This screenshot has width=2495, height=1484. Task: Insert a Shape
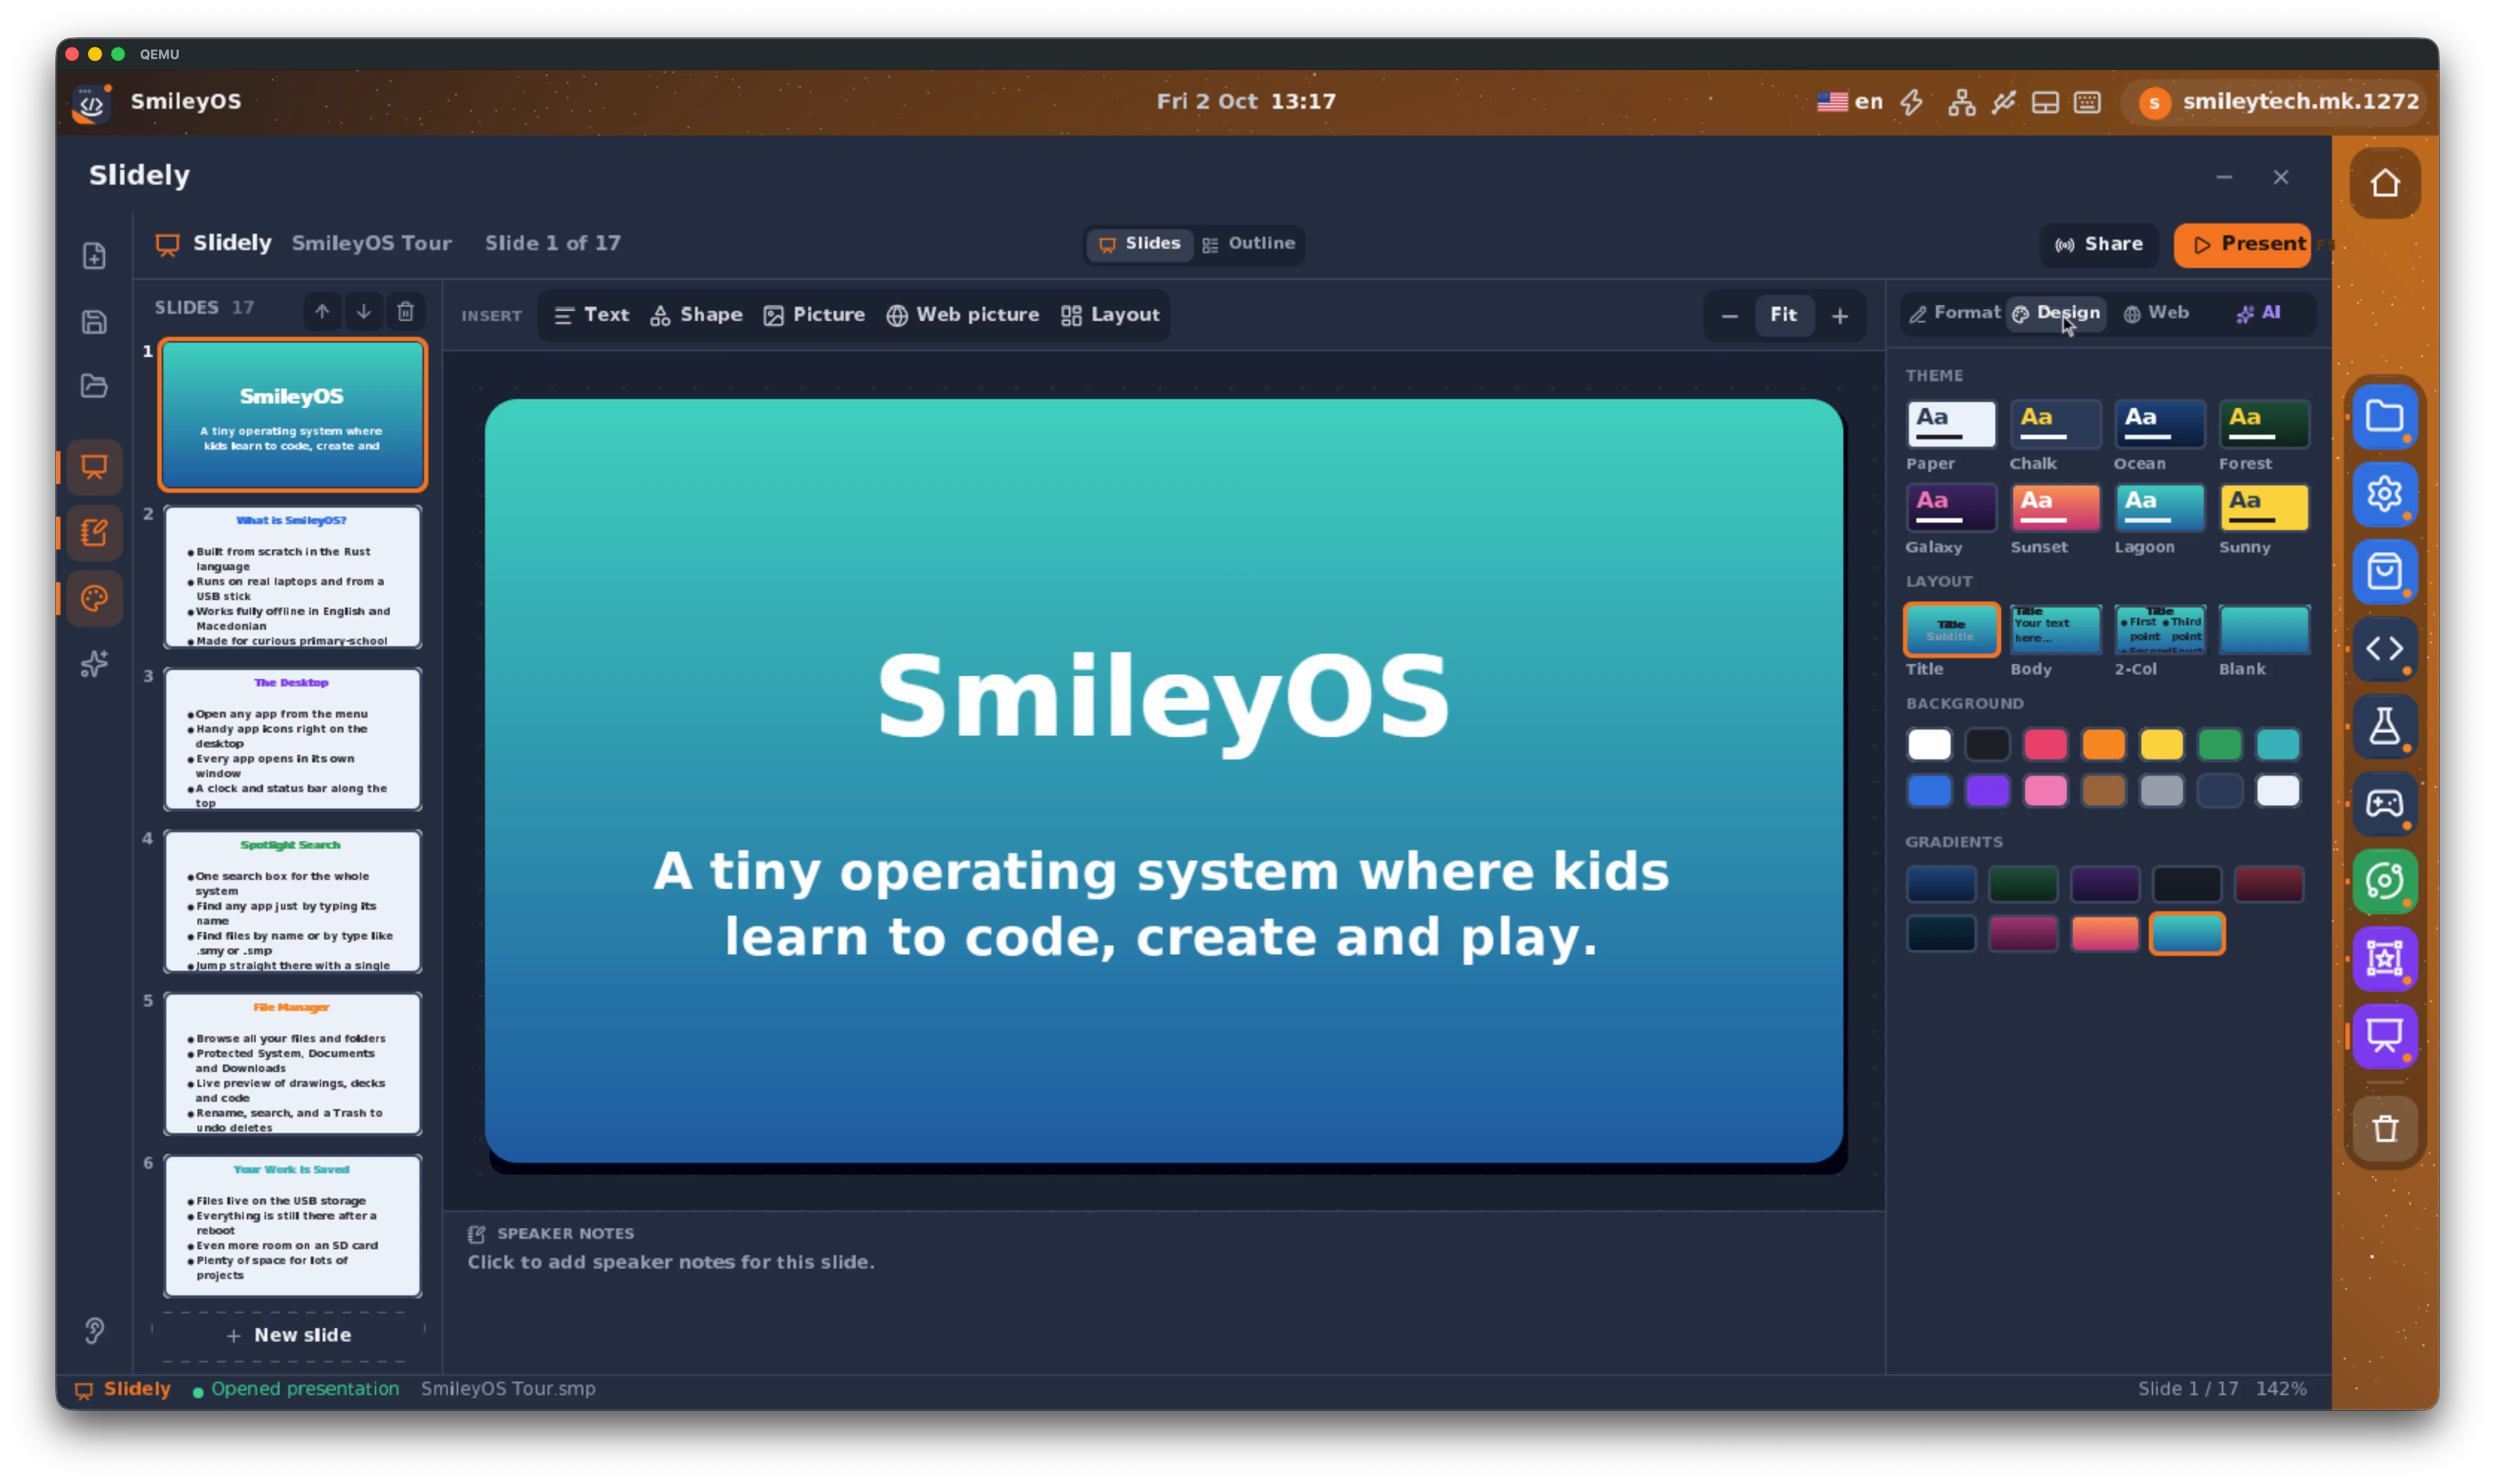pos(697,315)
